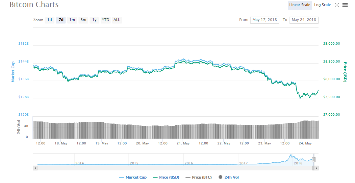Viewport: 355px width, 183px height.
Task: Click the navigator scroll right arrow
Action: point(316,168)
